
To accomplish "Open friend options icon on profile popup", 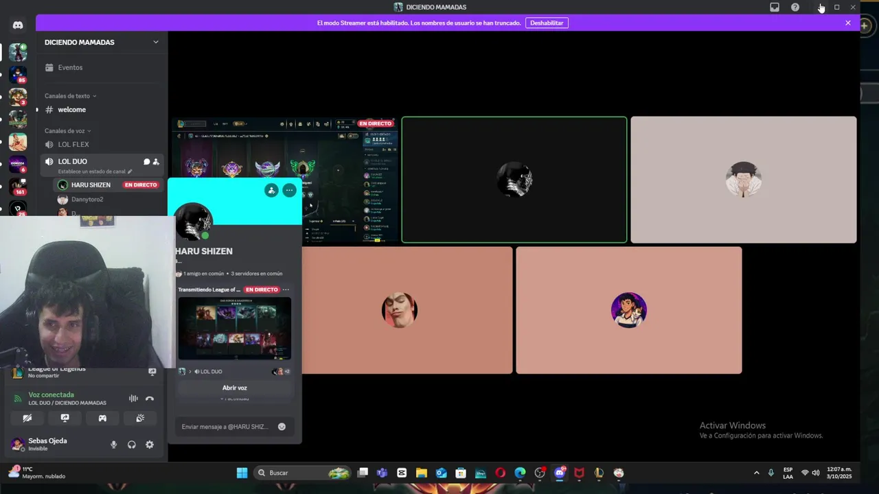I will [x=271, y=190].
